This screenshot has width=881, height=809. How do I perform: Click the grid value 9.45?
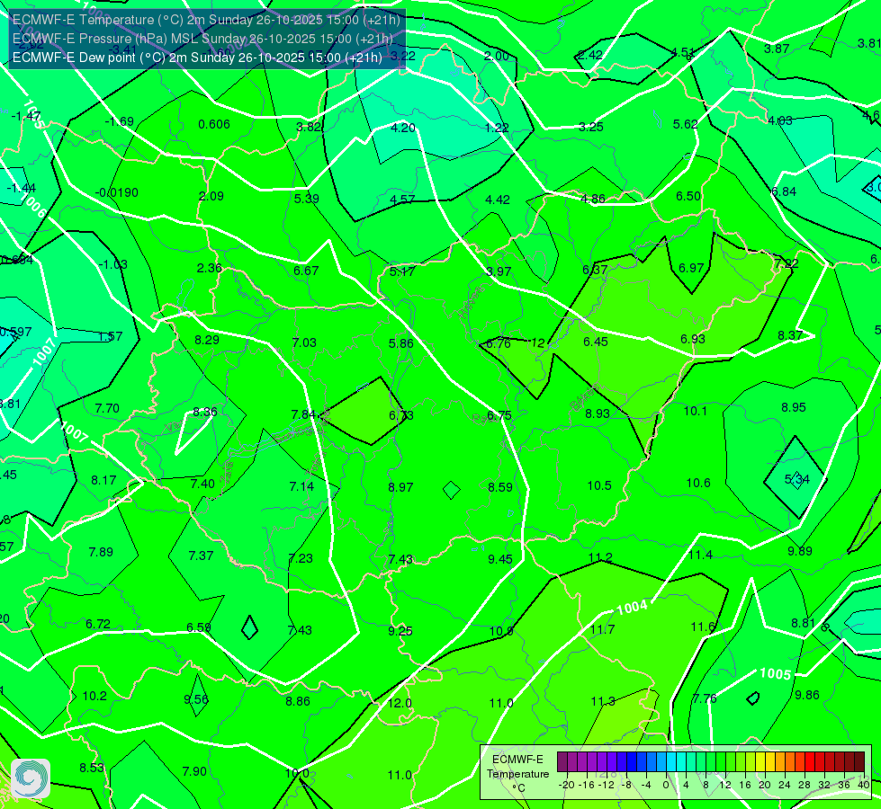500,559
